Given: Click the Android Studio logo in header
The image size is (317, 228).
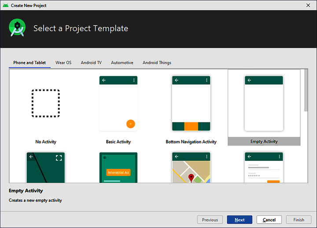Looking at the screenshot, I should click(x=17, y=28).
